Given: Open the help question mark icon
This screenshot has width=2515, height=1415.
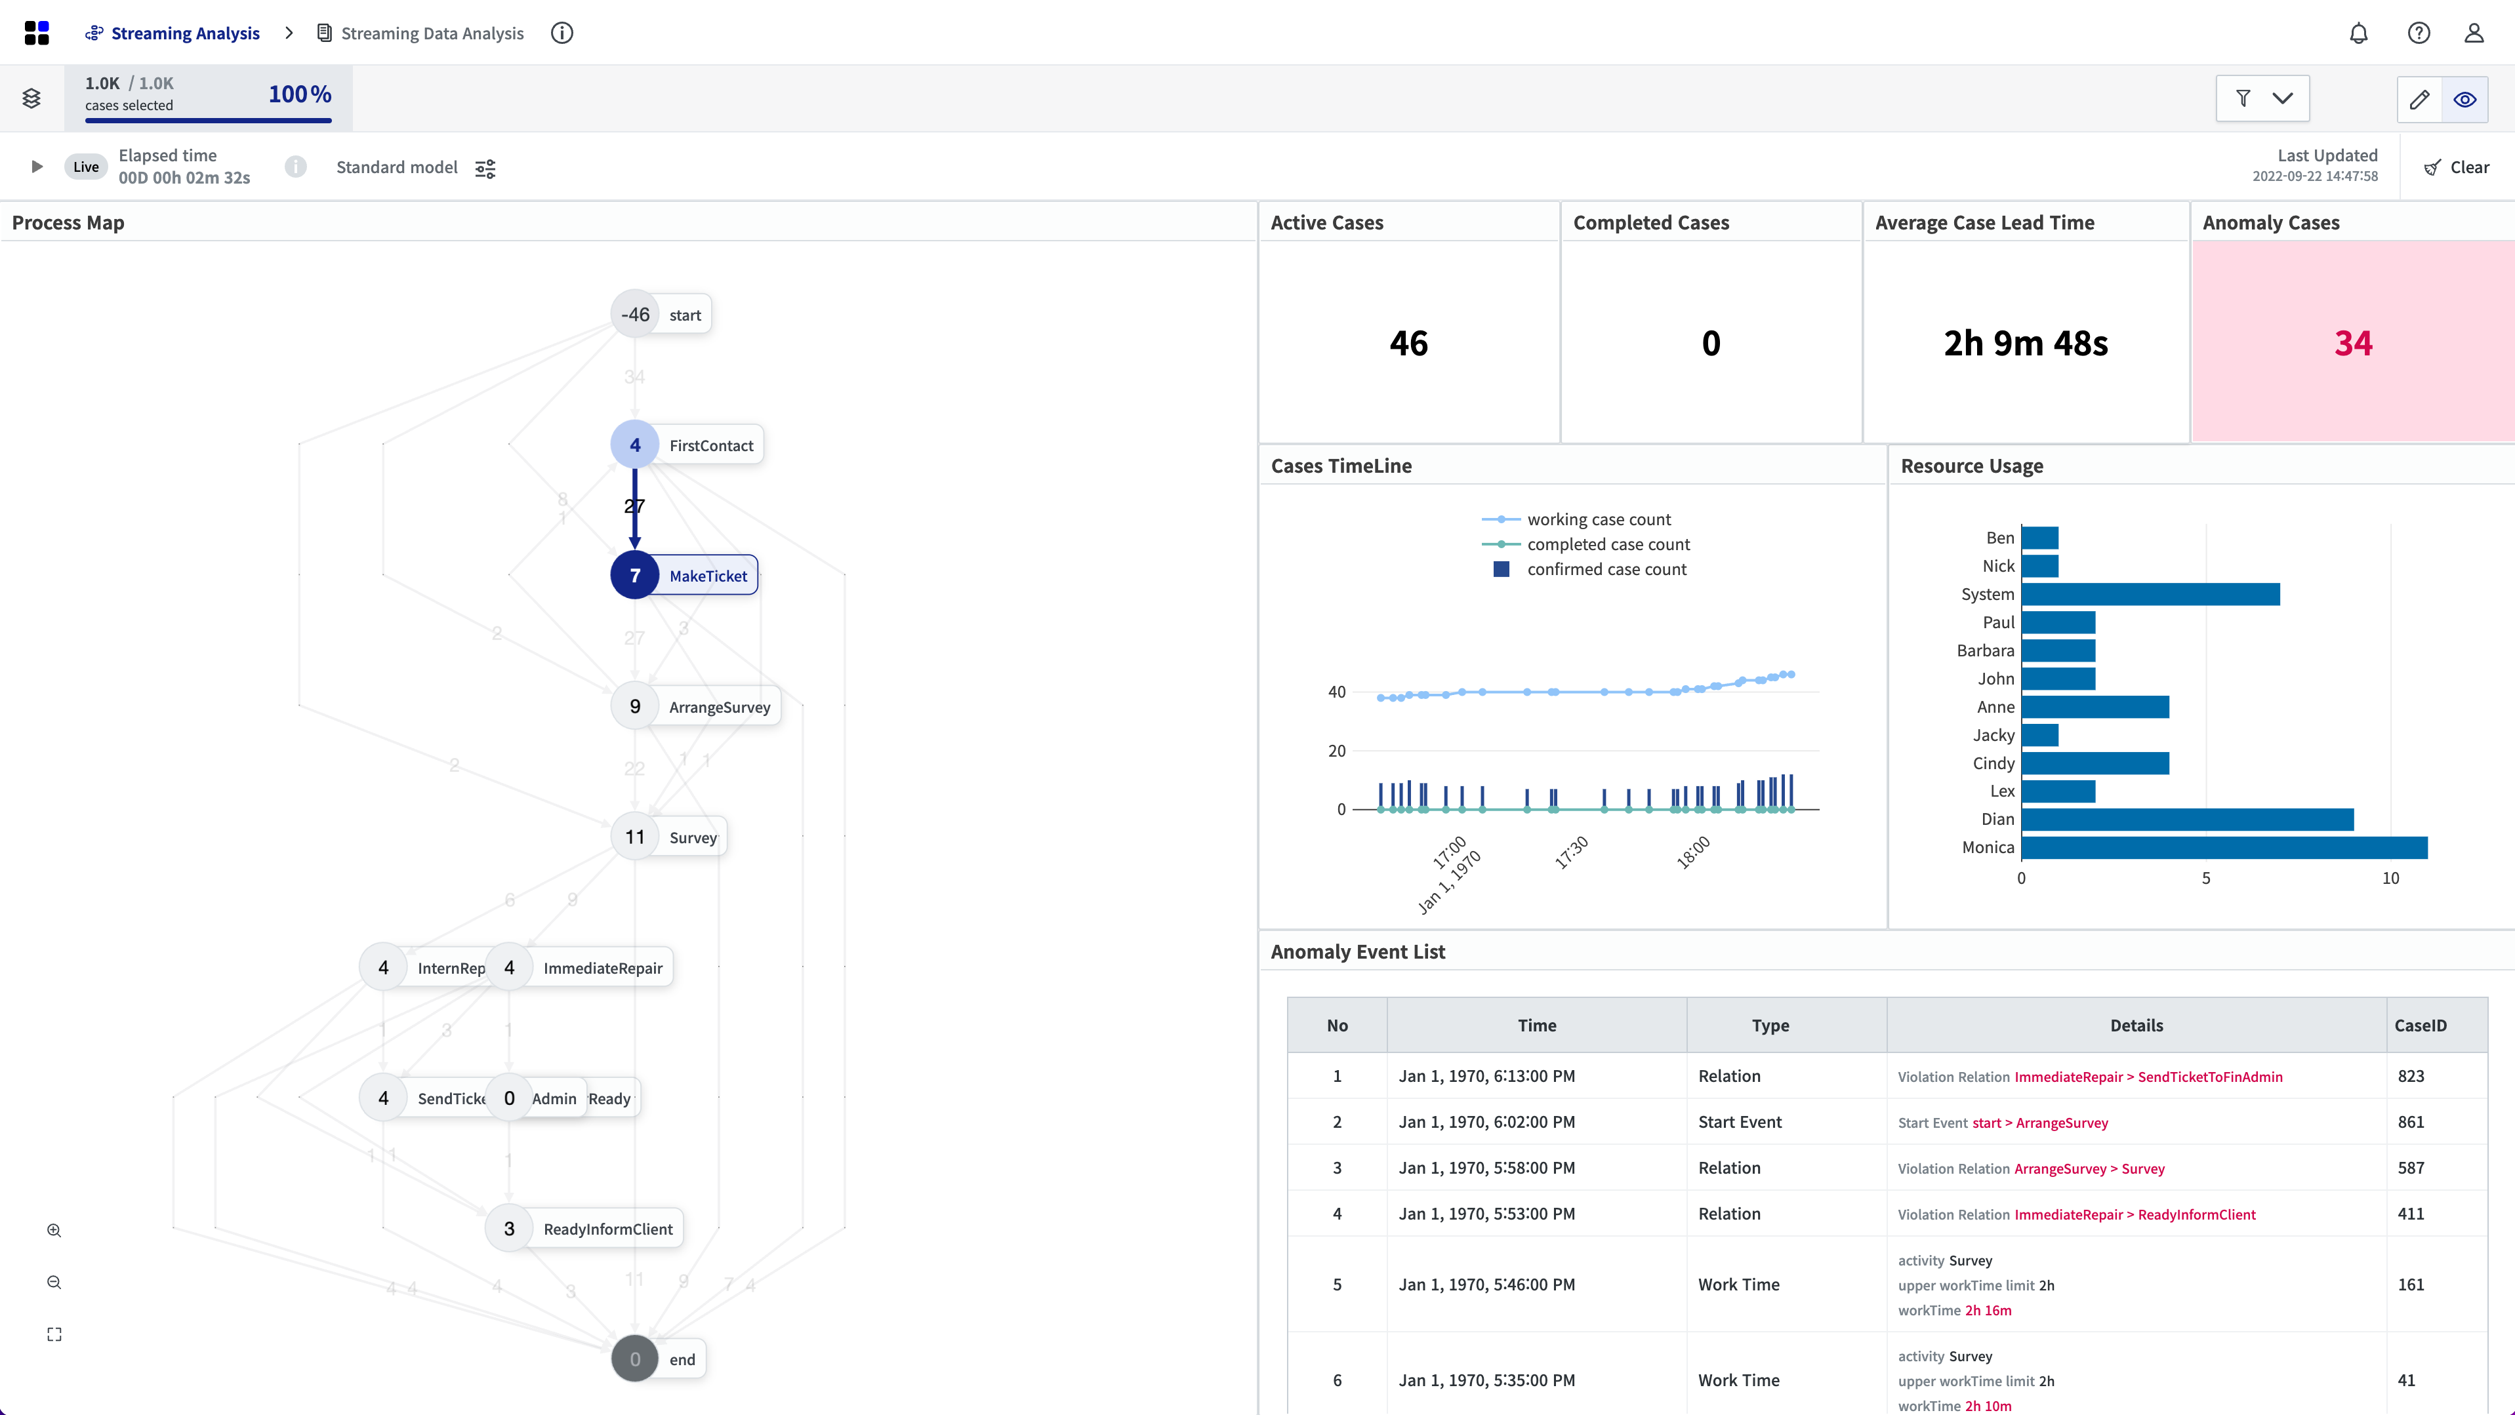Looking at the screenshot, I should 2419,33.
